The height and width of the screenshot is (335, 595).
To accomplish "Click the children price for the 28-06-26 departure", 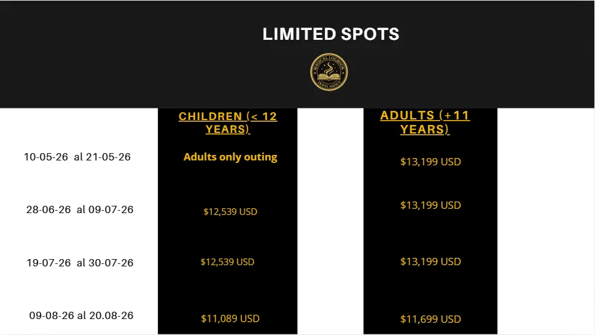I will pos(230,212).
